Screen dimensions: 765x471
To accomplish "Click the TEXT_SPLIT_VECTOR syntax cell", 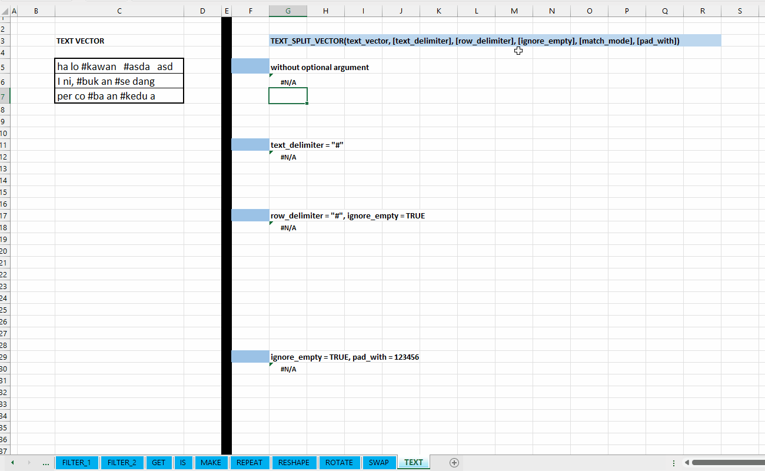I will [495, 41].
